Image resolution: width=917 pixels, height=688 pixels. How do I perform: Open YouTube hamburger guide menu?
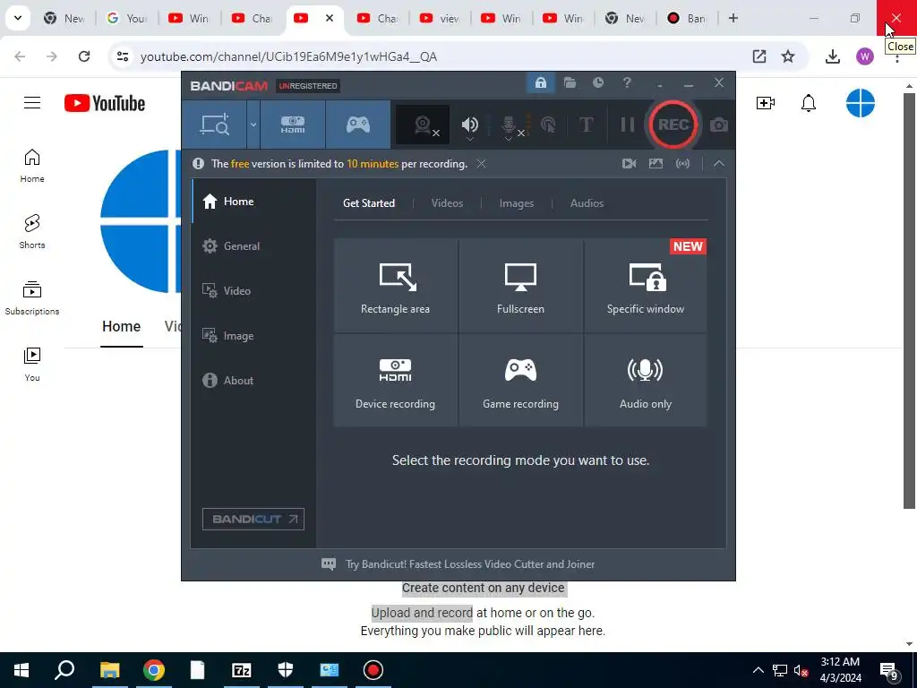(32, 103)
